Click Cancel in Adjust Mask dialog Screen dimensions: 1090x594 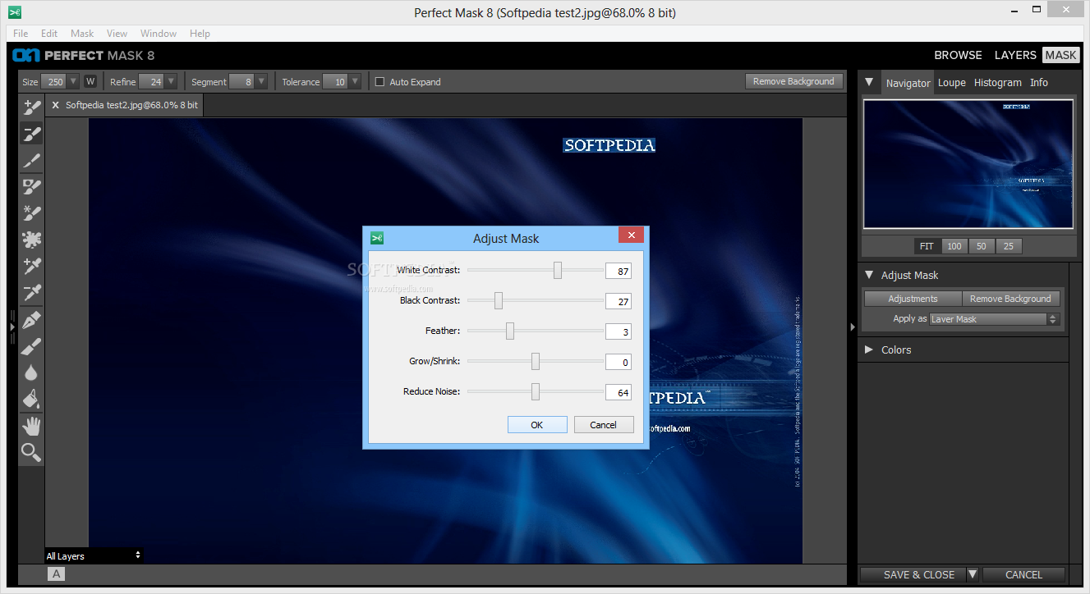pyautogui.click(x=603, y=425)
